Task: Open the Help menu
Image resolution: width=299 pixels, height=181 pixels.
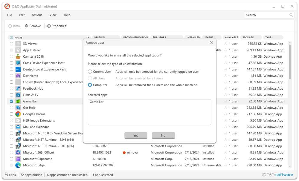Action: 67,15
